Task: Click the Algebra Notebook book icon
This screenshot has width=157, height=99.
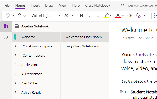Action: pyautogui.click(x=17, y=26)
